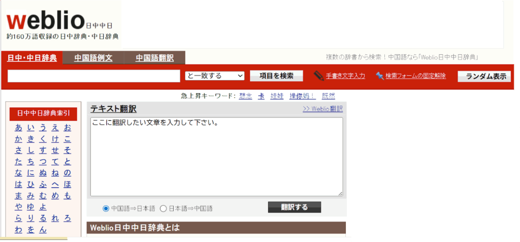Open index letter と
Screen dimensions: 520x242
[68, 162]
